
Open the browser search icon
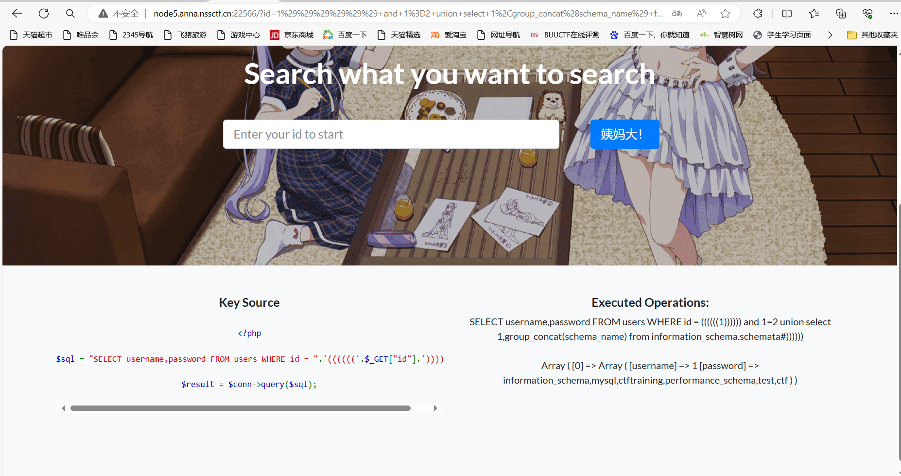coord(70,14)
